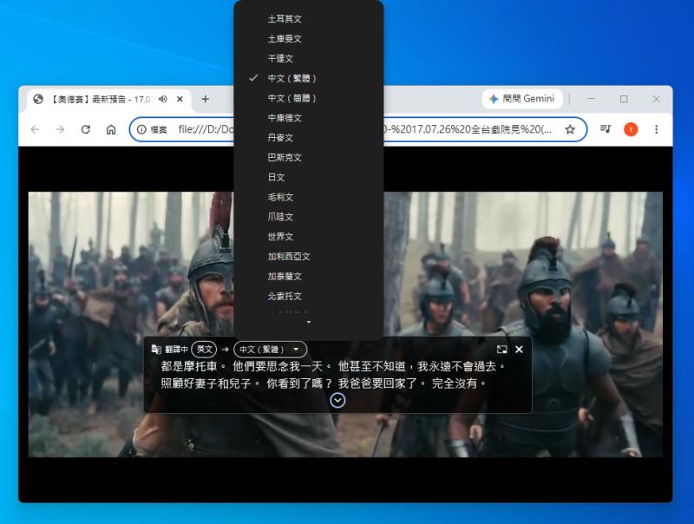Screen dimensions: 694x524
Task: Expand the live caption box with picture-in-picture icon
Action: coord(501,349)
